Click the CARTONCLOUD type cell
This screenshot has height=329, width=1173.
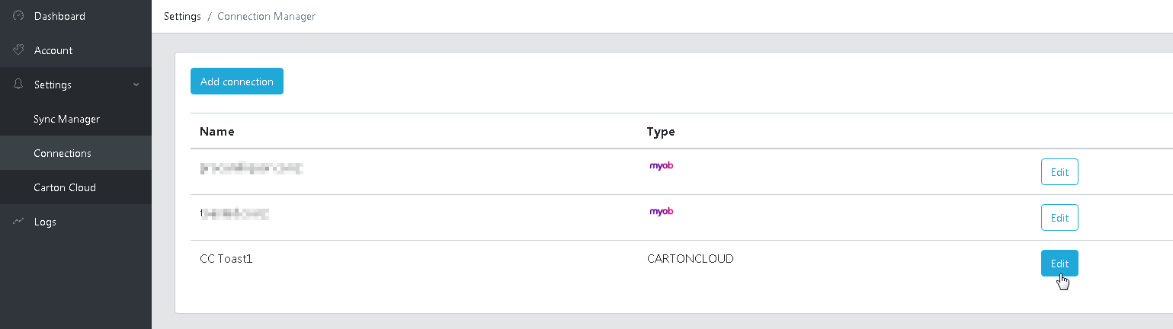[x=690, y=259]
